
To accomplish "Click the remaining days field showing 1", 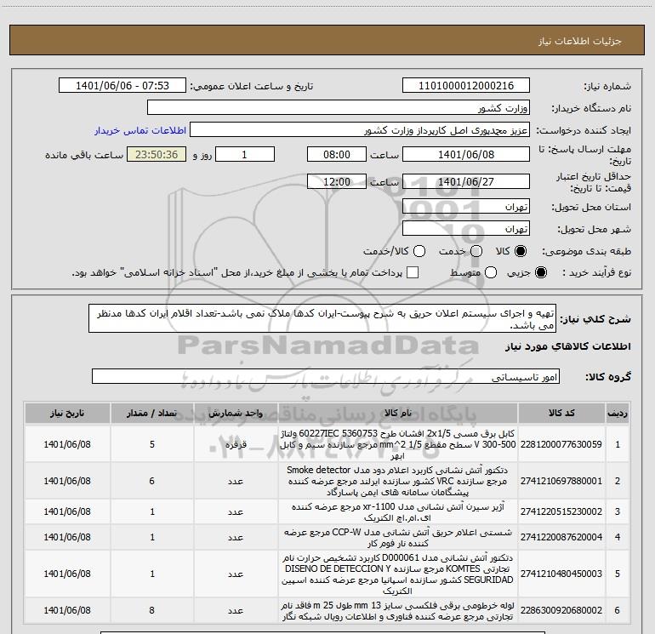I will point(245,155).
